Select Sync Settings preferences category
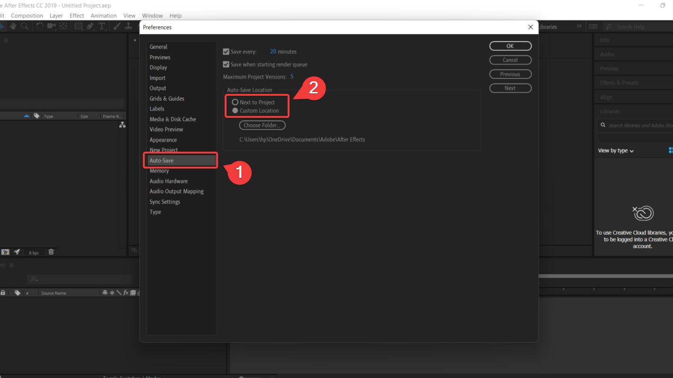This screenshot has height=378, width=673. (164, 202)
